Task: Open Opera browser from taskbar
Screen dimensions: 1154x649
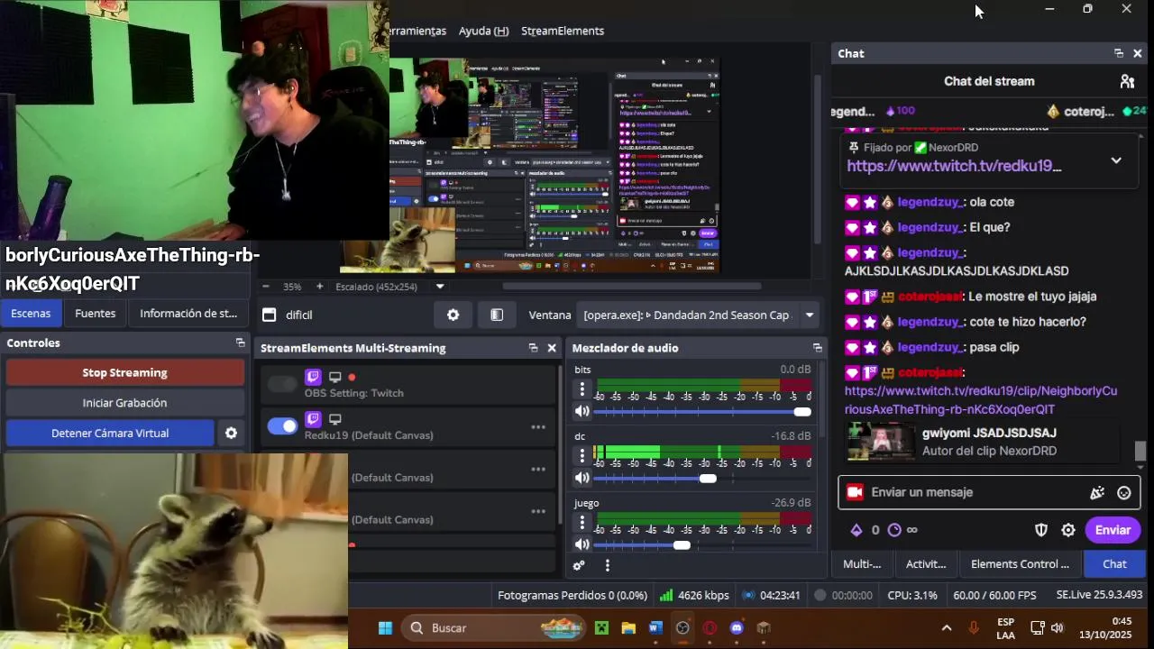Action: pyautogui.click(x=710, y=628)
